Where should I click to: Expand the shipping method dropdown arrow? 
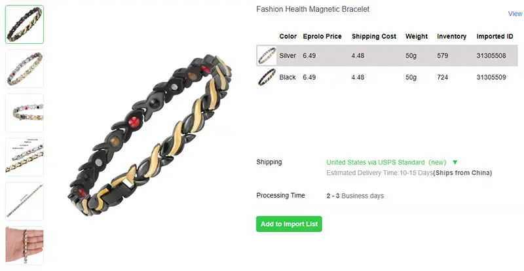[455, 162]
